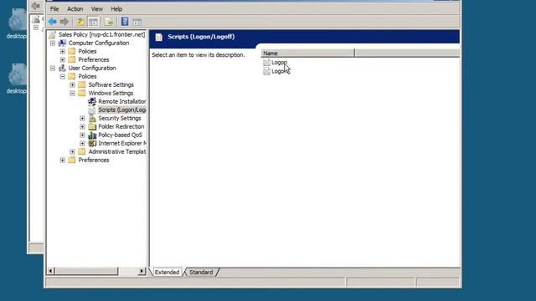The height and width of the screenshot is (301, 536).
Task: Click the Up one level folder icon
Action: point(80,22)
